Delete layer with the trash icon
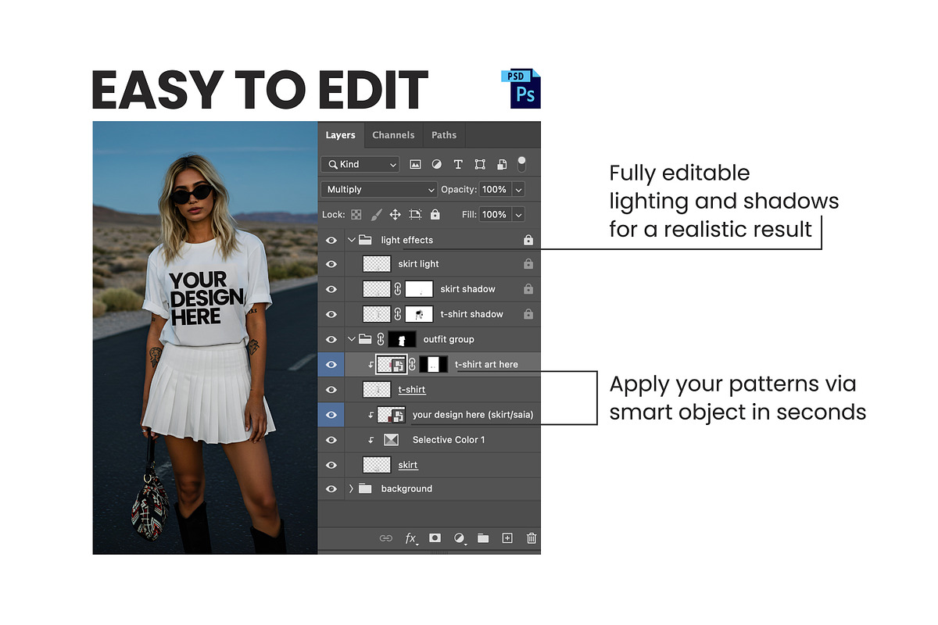The image size is (938, 625). 532,538
